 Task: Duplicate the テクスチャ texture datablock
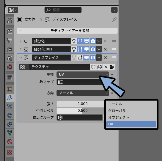point(99,67)
